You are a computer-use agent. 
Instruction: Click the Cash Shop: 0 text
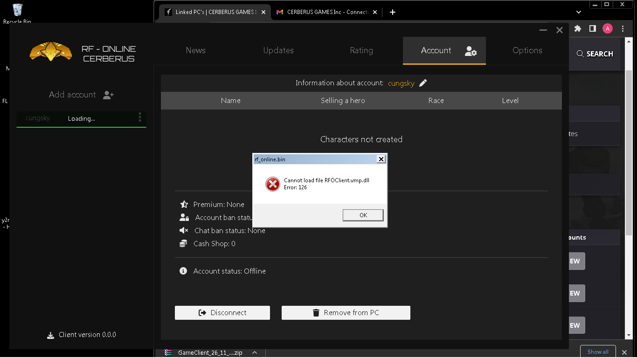click(215, 243)
